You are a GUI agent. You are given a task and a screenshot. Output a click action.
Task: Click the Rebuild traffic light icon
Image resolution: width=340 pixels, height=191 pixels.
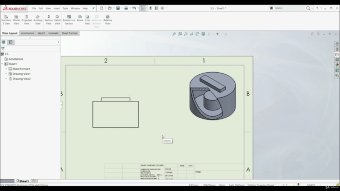(150, 8)
